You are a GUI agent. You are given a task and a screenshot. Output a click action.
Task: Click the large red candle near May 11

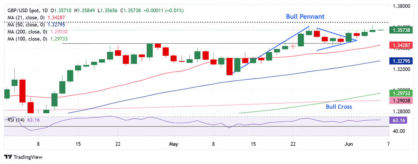pyautogui.click(x=229, y=67)
